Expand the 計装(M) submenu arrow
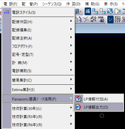 [71, 62]
